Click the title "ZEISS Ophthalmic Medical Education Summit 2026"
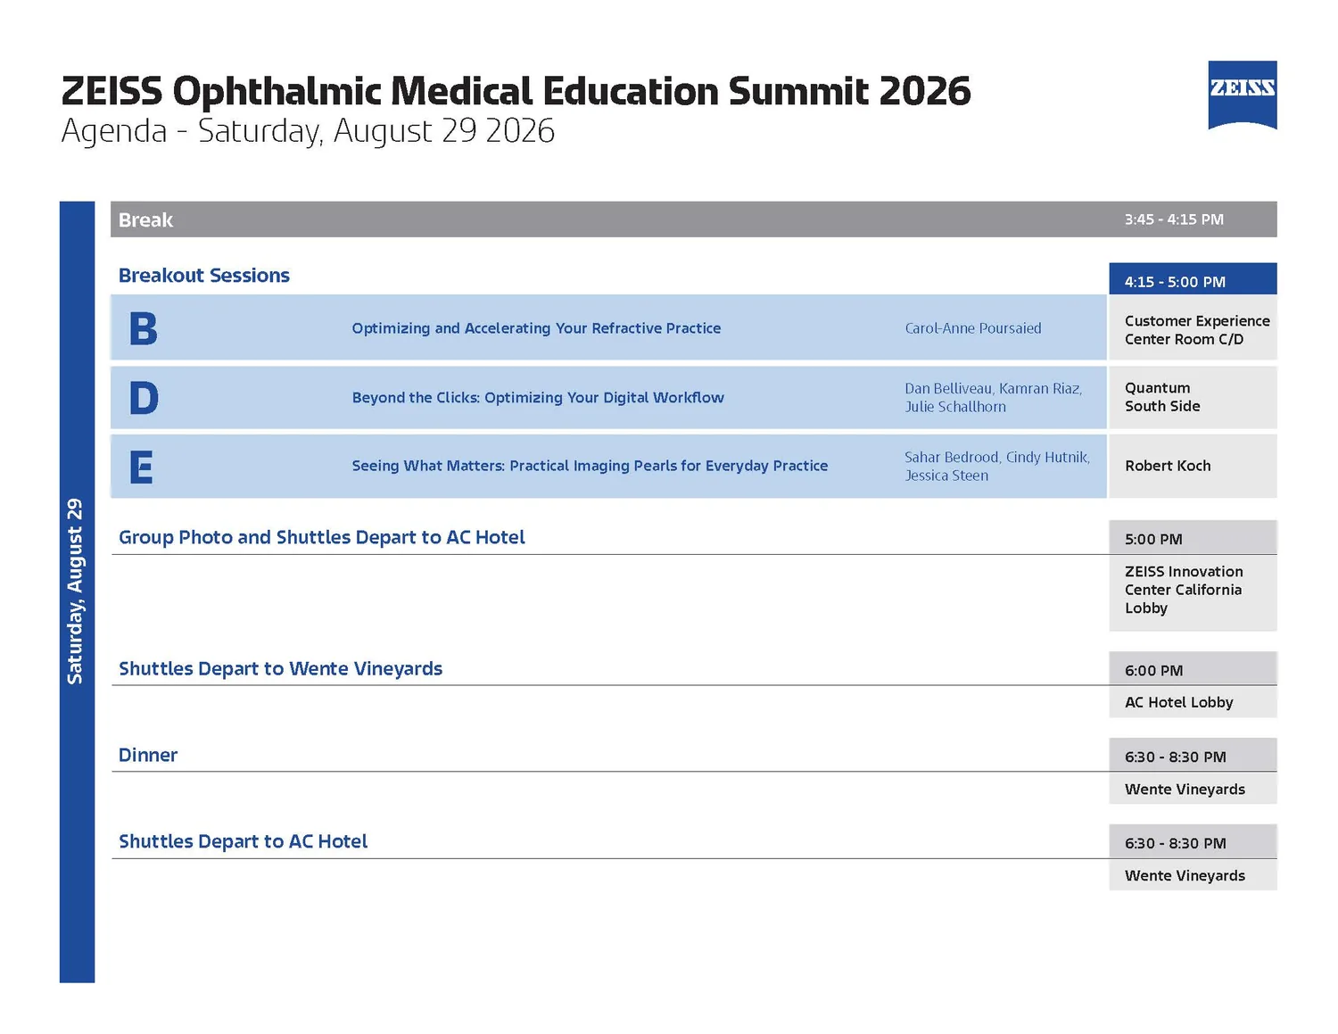 pos(516,91)
